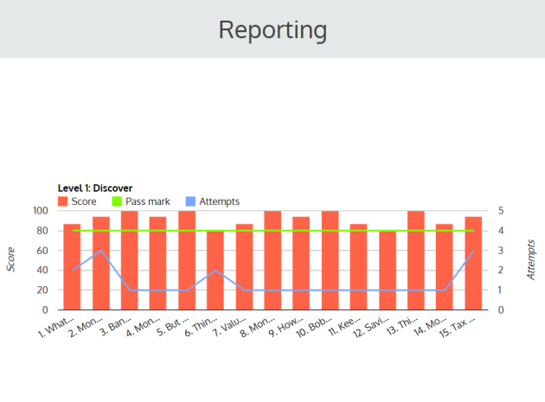
Task: Click the 100 tick on Score axis
Action: click(41, 211)
